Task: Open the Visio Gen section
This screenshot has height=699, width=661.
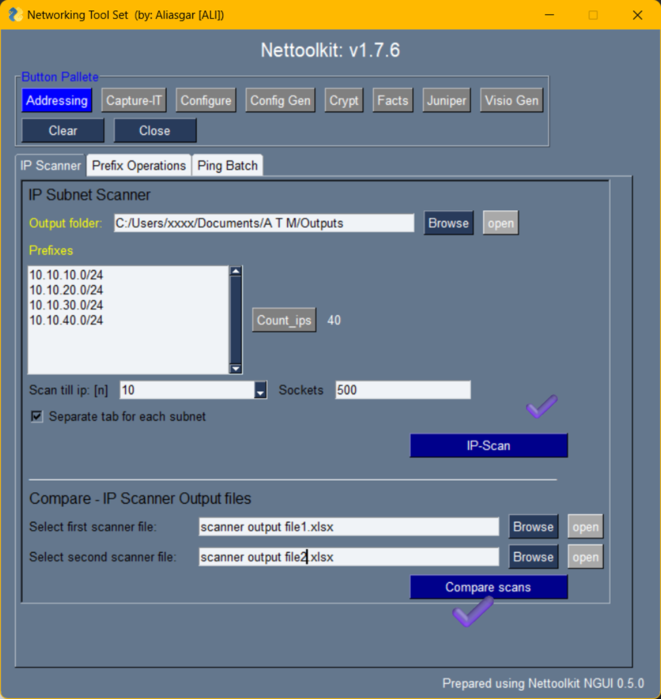Action: [x=512, y=100]
